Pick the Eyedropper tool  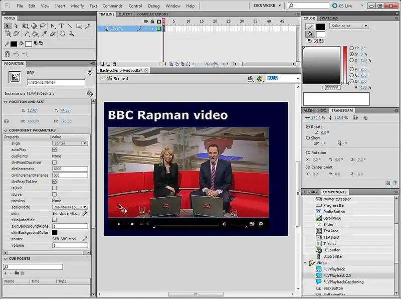pos(44,34)
